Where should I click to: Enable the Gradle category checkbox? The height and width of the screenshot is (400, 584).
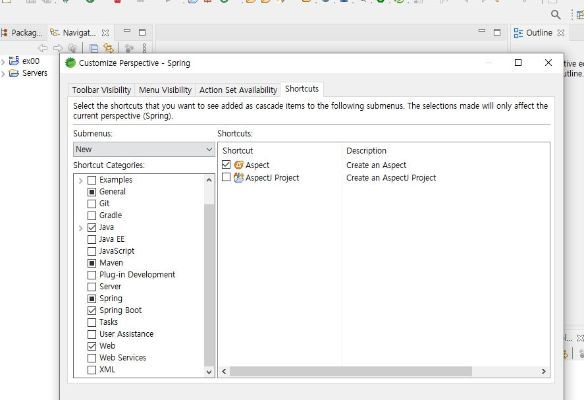(x=92, y=216)
